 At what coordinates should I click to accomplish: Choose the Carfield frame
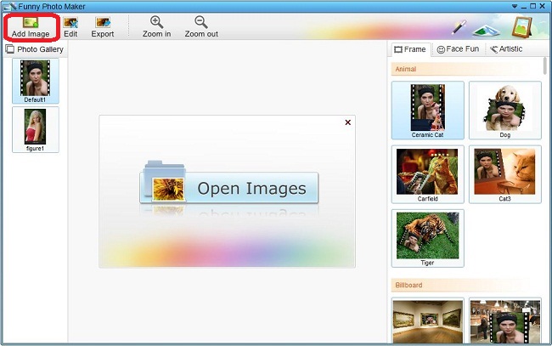[x=427, y=174]
